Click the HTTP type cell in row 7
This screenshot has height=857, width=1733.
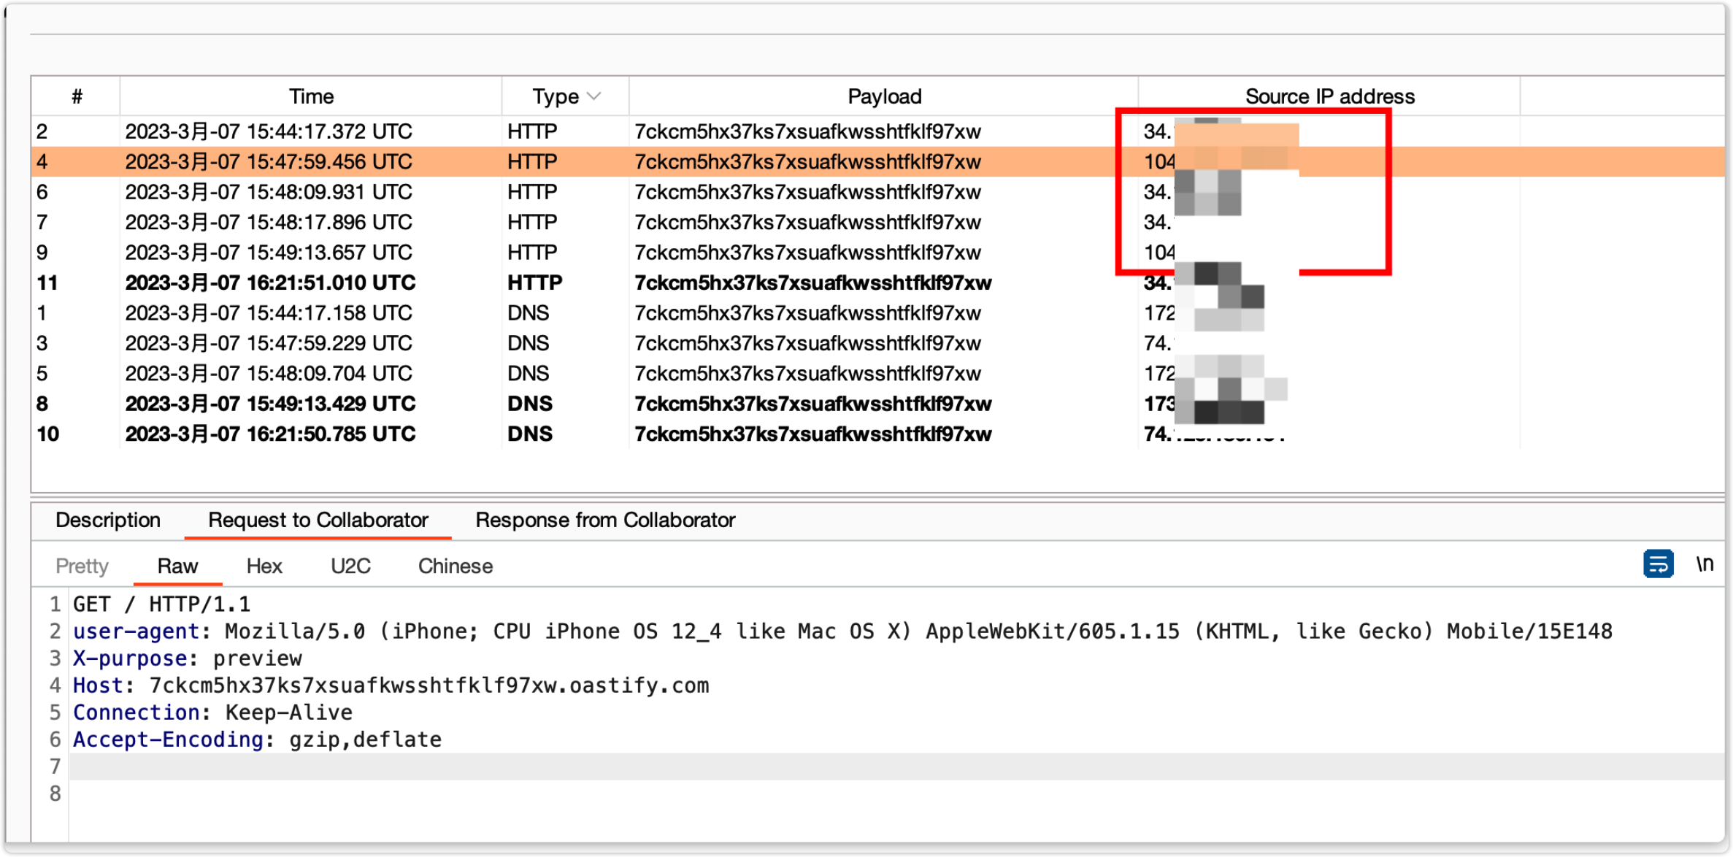(x=565, y=222)
